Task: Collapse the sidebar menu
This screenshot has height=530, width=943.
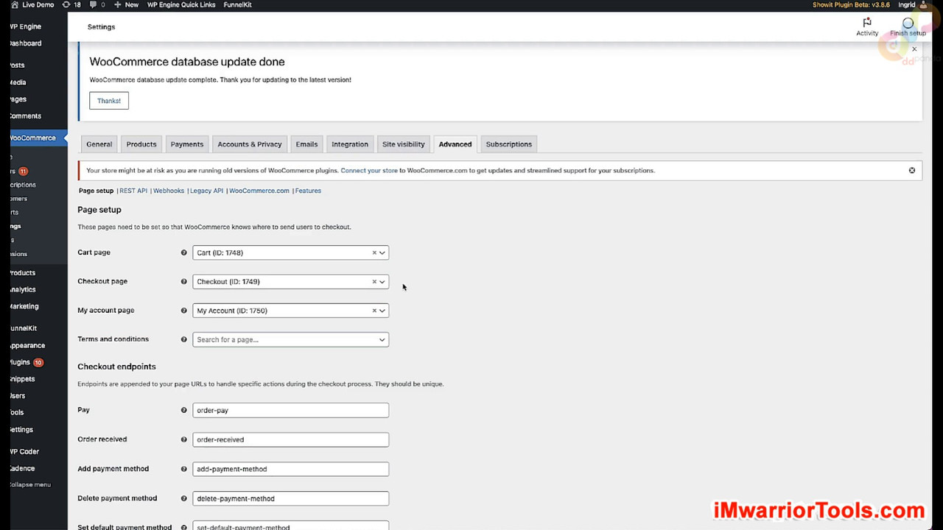Action: [x=31, y=484]
